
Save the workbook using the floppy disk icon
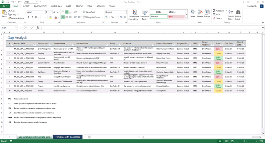click(x=8, y=2)
